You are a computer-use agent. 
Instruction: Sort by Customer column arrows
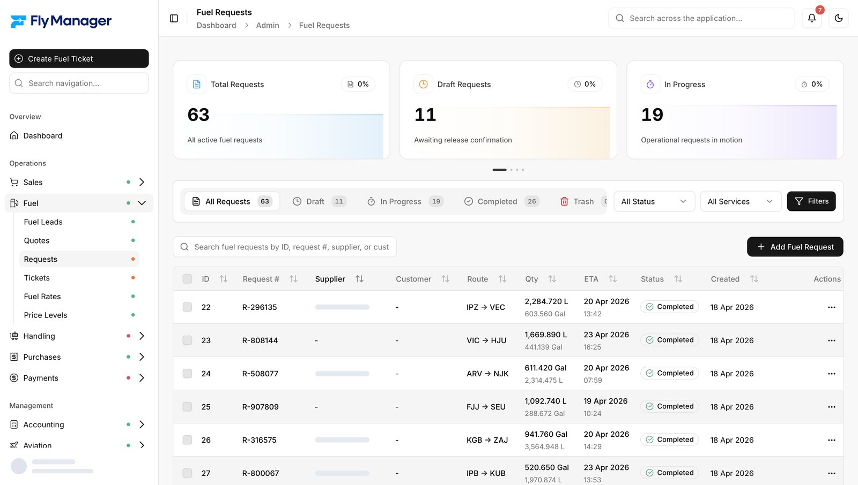445,279
